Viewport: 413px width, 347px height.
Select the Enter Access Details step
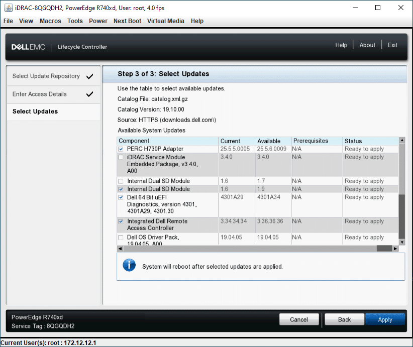click(x=53, y=94)
